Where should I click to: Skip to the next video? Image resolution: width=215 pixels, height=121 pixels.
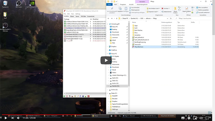tap(13, 118)
